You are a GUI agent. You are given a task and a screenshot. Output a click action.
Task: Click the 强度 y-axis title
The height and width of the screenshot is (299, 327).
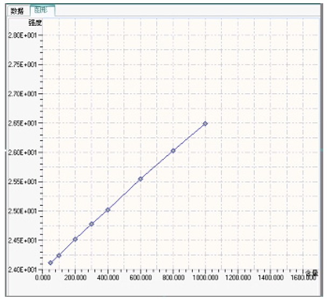click(35, 23)
